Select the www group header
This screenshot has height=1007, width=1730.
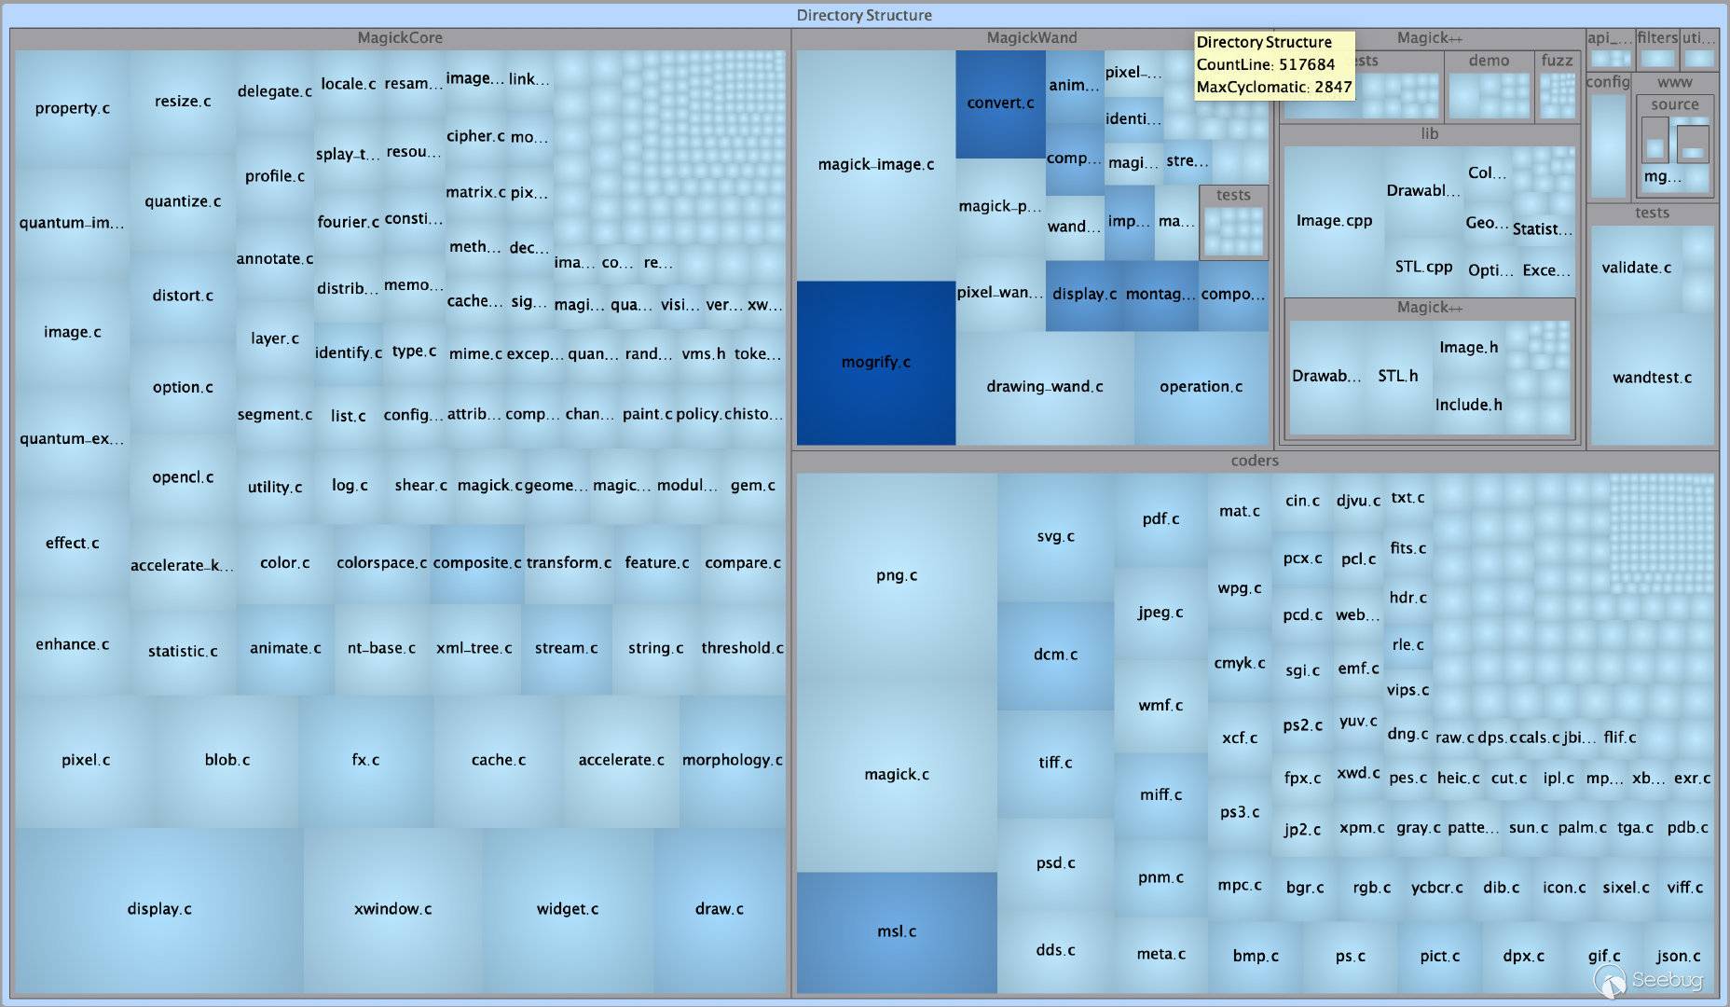tap(1674, 83)
